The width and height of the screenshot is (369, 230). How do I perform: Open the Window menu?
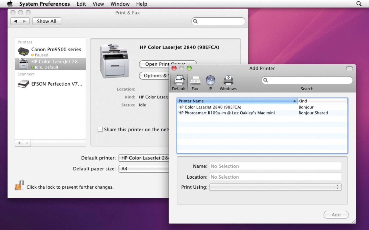click(x=120, y=4)
